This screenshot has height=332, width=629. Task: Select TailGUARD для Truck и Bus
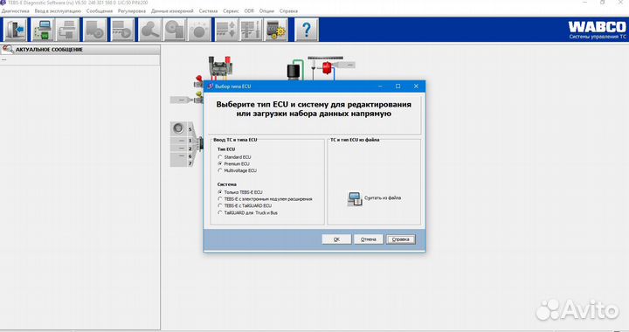click(220, 212)
